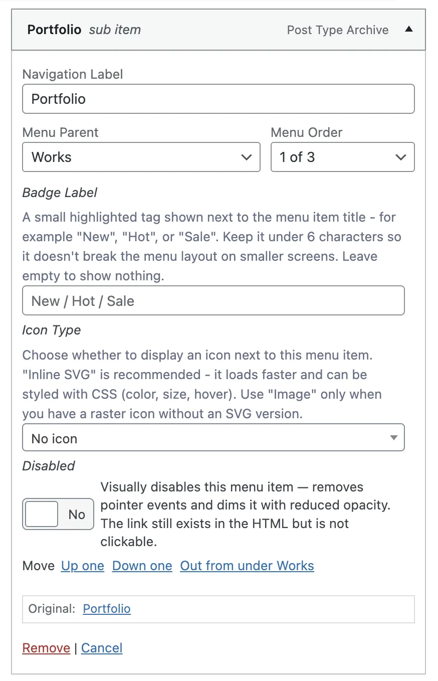Click the Badge Label input field
438x681 pixels.
point(213,300)
